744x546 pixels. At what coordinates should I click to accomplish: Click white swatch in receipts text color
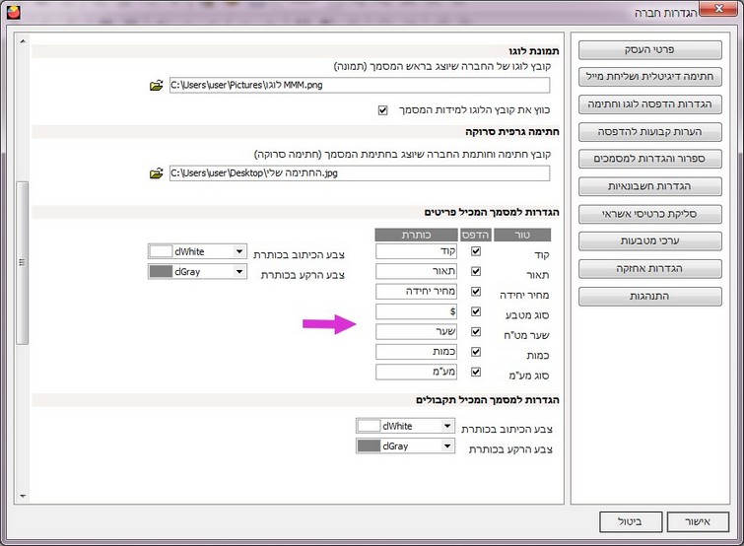point(369,426)
